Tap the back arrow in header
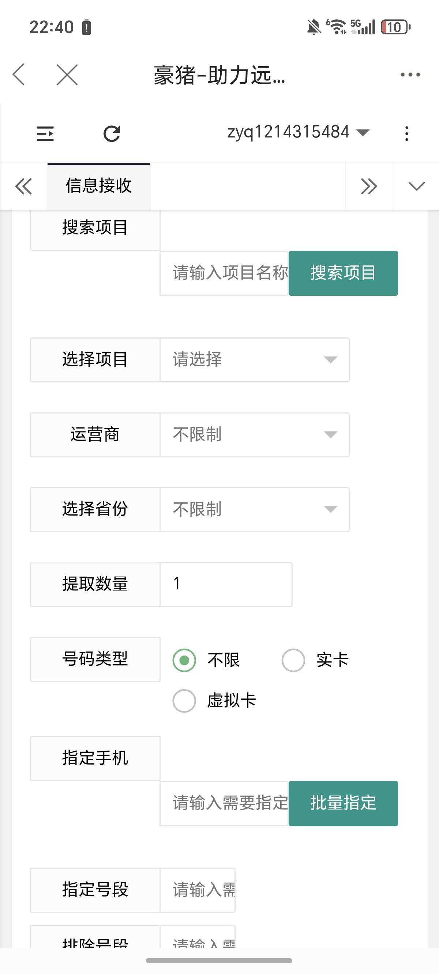 19,75
